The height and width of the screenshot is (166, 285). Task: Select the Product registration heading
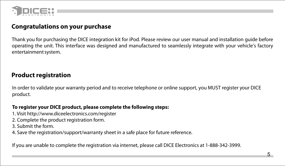(x=41, y=75)
